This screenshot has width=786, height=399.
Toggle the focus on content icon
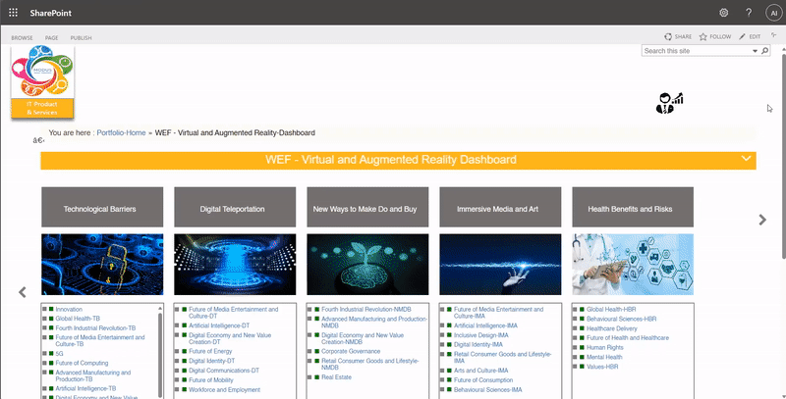(x=774, y=35)
